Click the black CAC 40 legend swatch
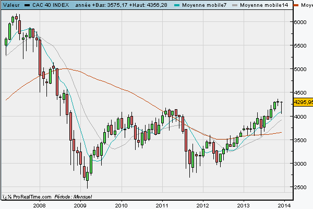313x209 pixels. pyautogui.click(x=27, y=5)
